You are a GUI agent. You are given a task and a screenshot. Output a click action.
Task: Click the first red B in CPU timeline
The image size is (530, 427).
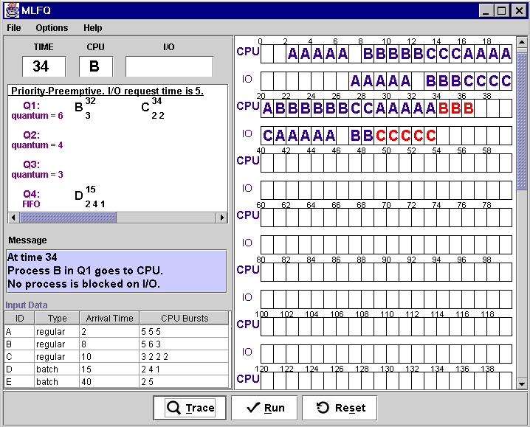tap(443, 108)
